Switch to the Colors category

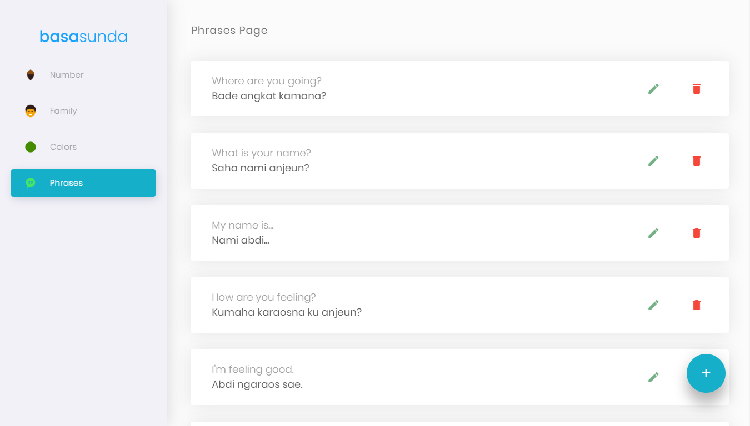coord(63,147)
